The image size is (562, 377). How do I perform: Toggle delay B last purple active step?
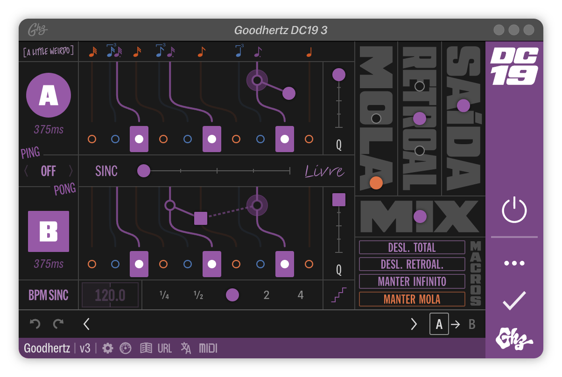(285, 264)
